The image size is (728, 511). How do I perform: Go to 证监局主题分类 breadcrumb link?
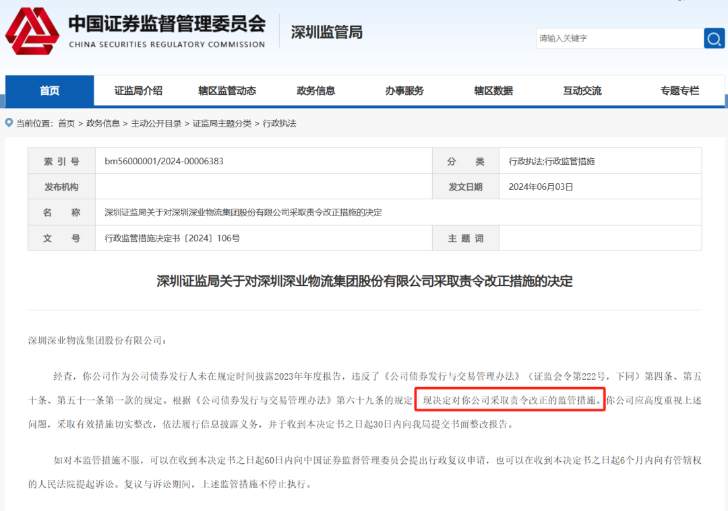click(x=222, y=123)
